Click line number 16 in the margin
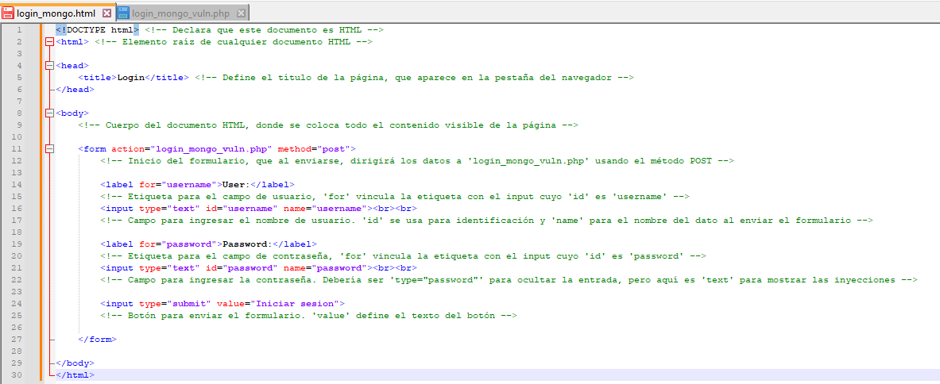The width and height of the screenshot is (940, 384). (17, 208)
